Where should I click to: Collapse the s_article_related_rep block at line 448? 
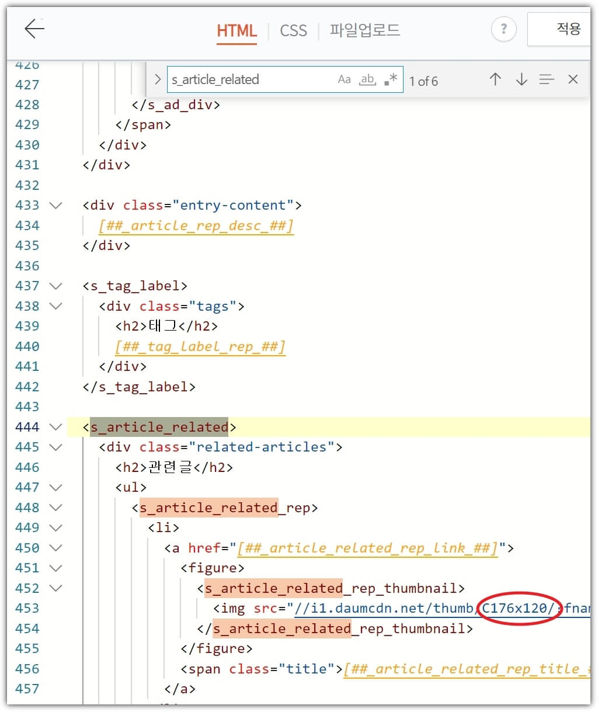coord(55,508)
